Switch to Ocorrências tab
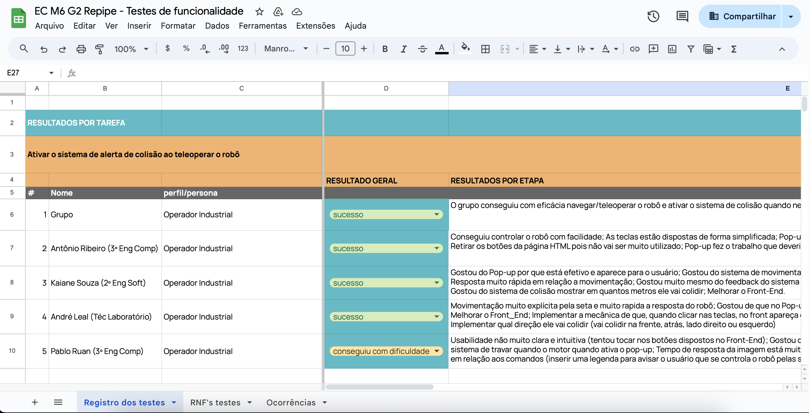Screen dimensions: 809x413 click(296, 402)
